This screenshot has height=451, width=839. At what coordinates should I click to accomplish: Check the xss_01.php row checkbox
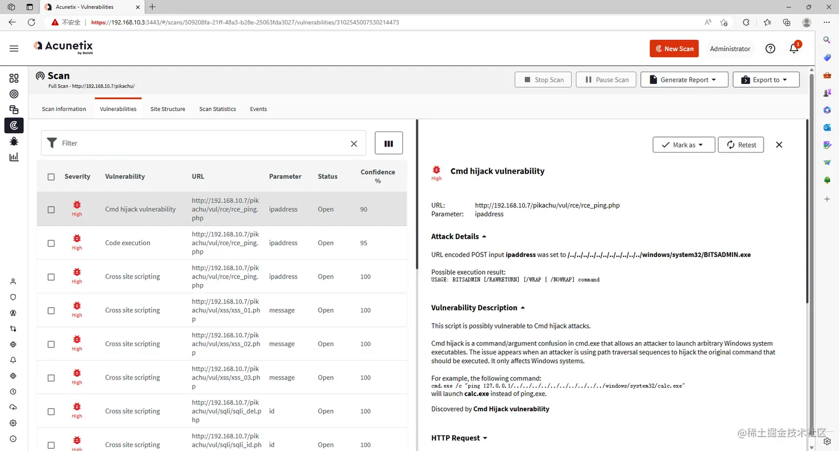(51, 311)
